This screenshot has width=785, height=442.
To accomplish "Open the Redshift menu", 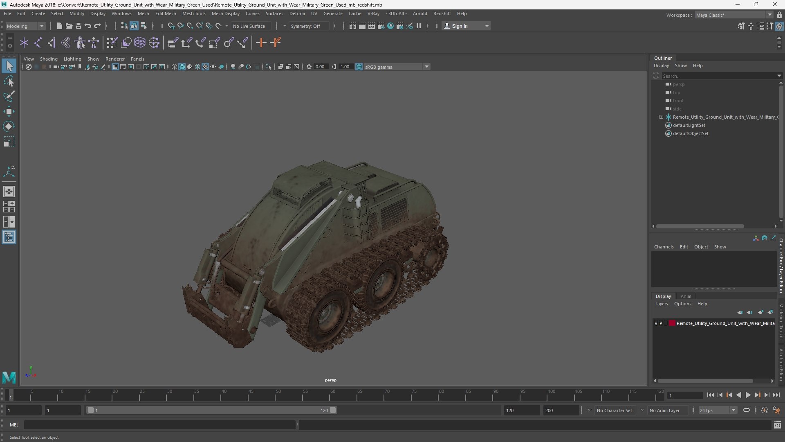I will pos(442,14).
